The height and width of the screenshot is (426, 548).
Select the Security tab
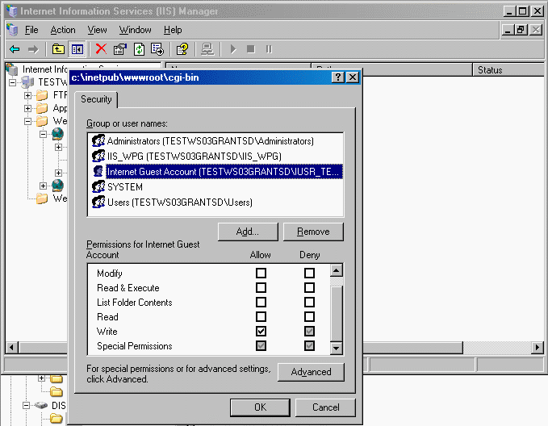click(x=96, y=99)
